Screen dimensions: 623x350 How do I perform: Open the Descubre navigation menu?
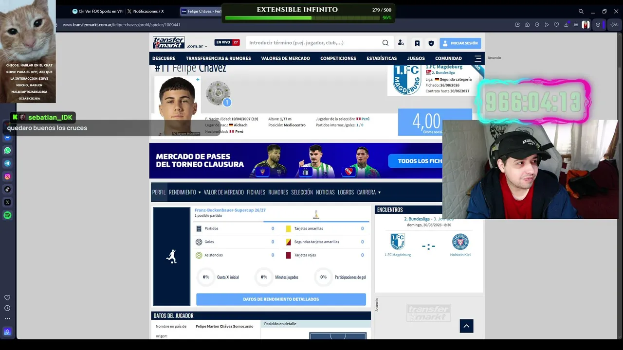click(x=164, y=58)
